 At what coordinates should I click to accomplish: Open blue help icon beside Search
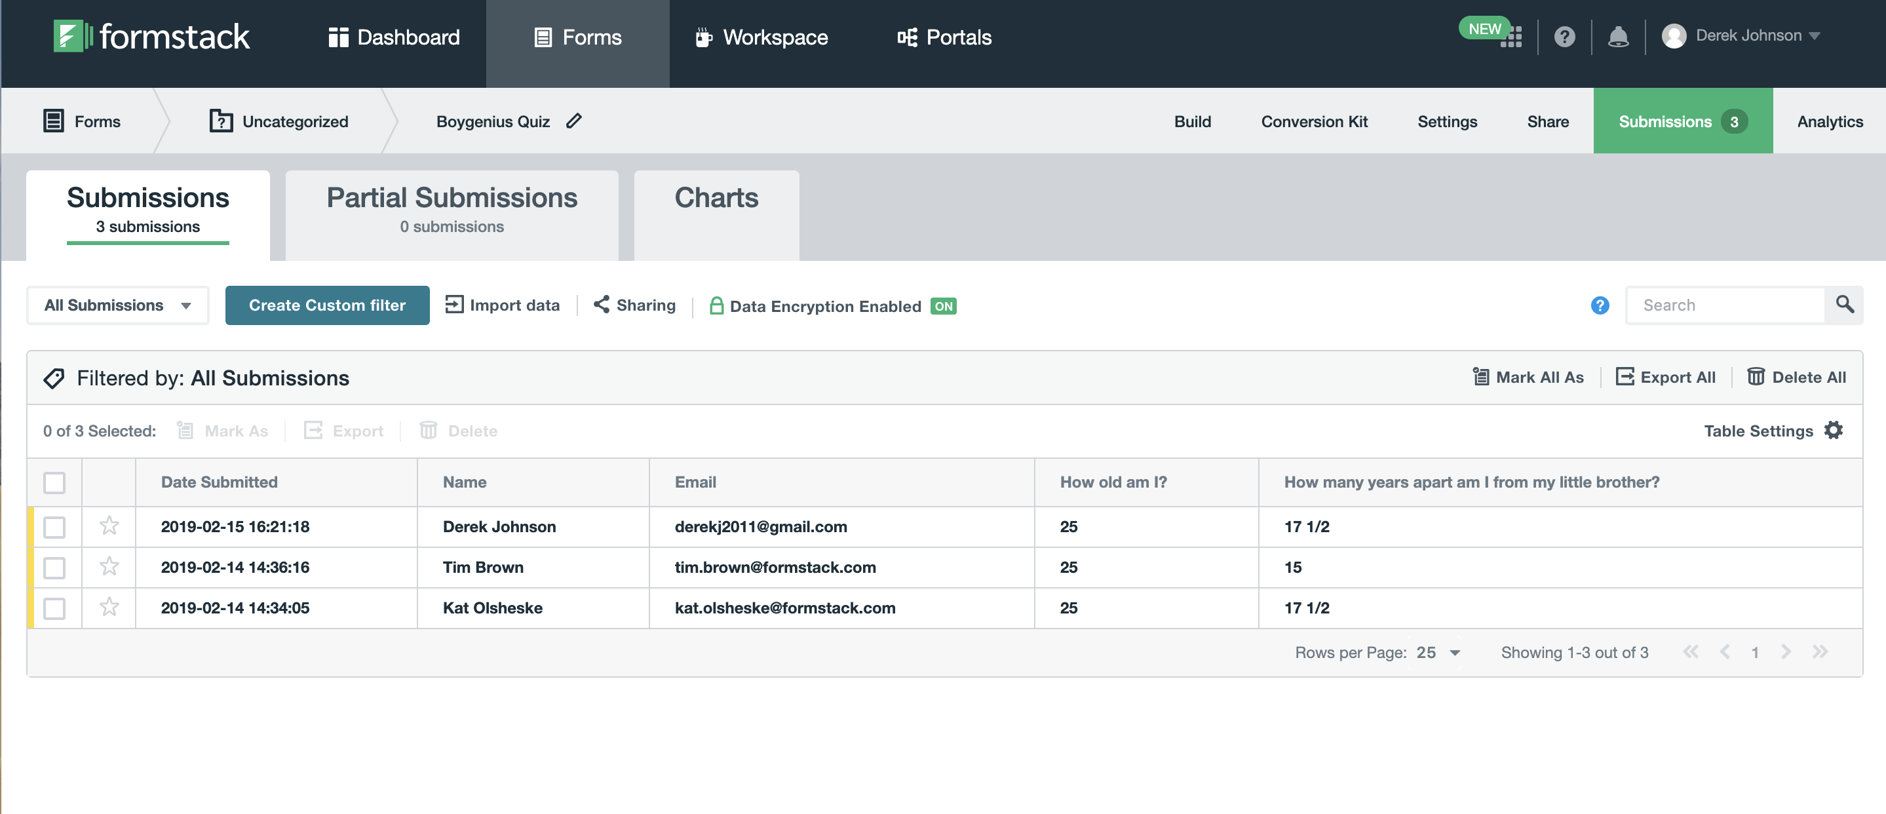1600,305
